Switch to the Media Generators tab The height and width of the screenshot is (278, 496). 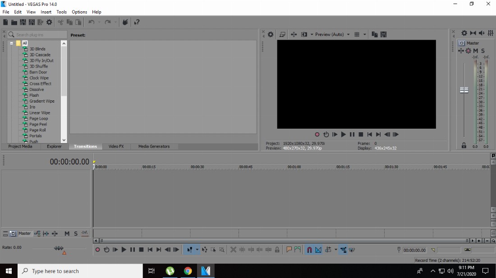tap(154, 146)
